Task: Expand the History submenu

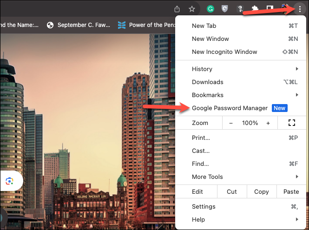Action: [241, 69]
